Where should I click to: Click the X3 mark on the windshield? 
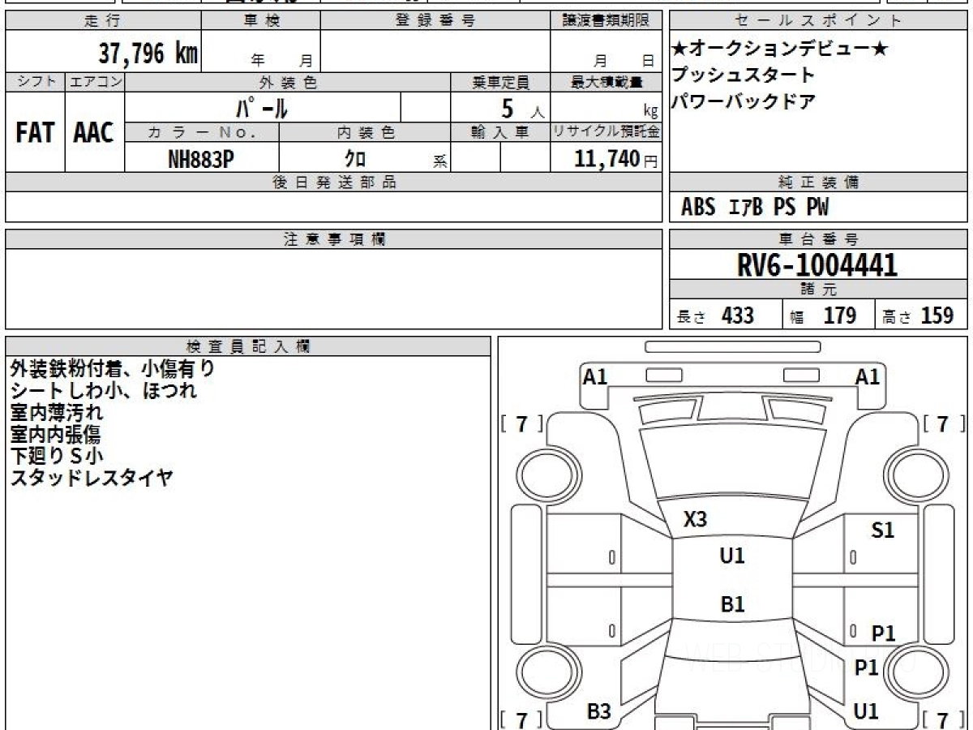695,520
